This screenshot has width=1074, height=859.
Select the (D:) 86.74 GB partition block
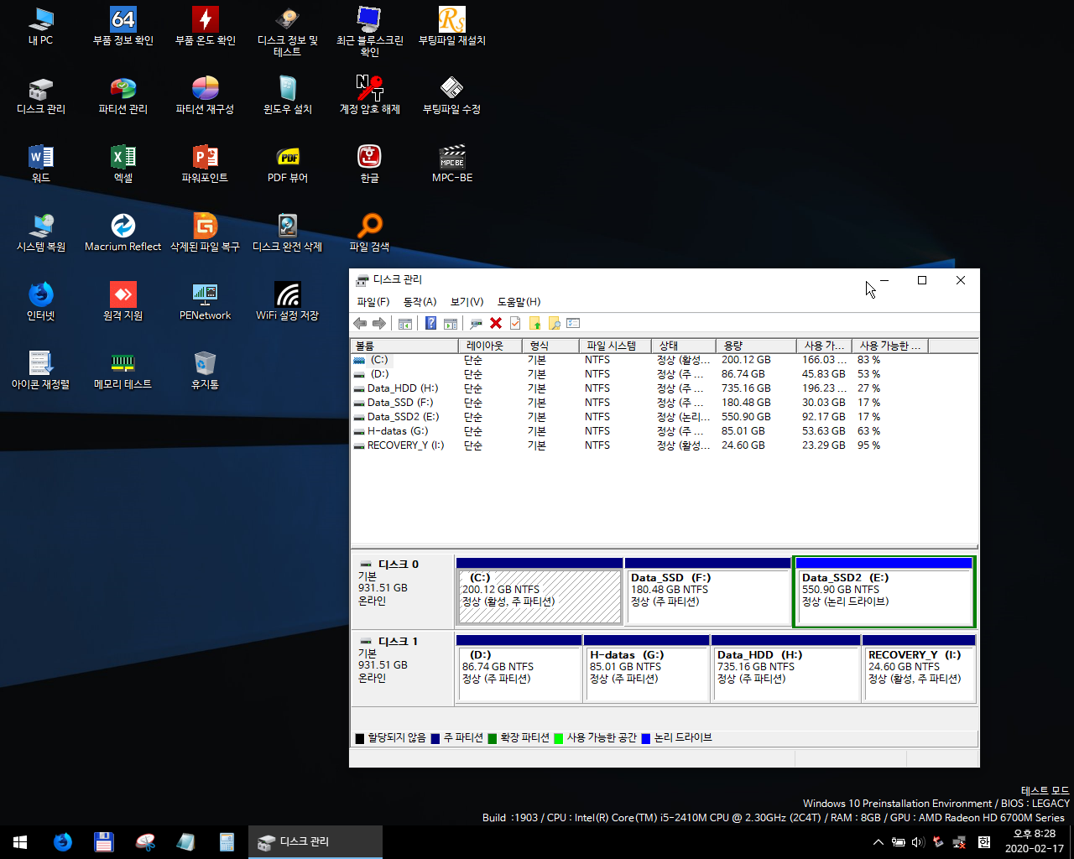(519, 669)
